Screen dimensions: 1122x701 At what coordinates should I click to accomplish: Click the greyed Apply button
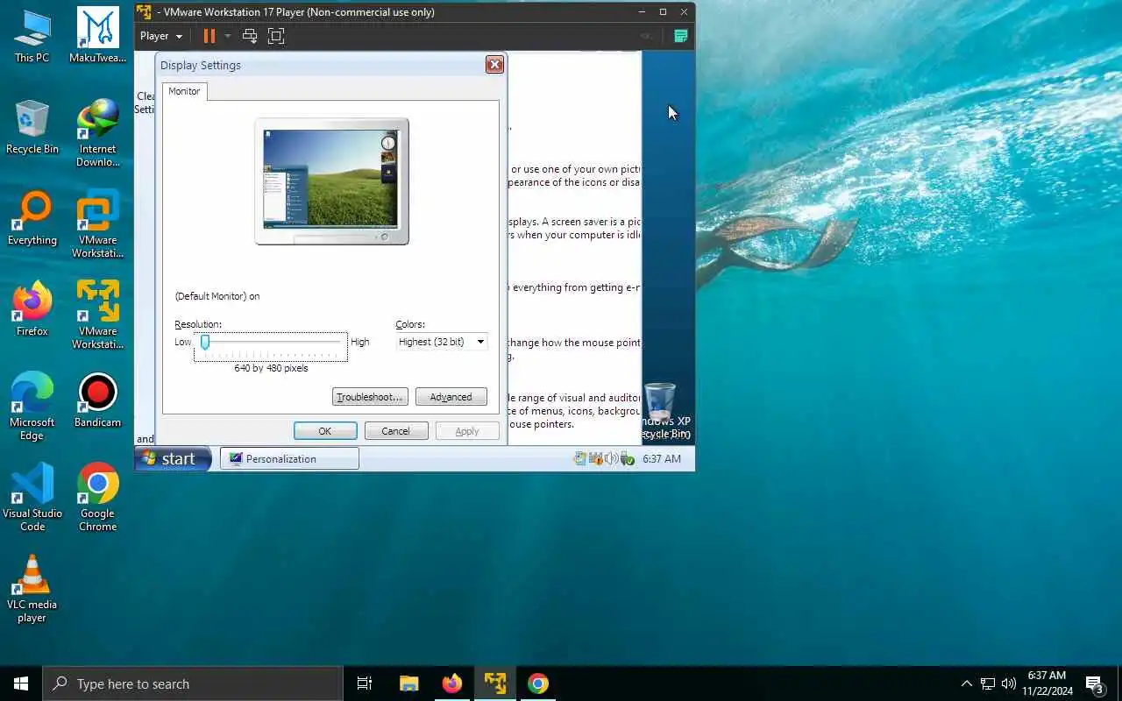pyautogui.click(x=467, y=431)
